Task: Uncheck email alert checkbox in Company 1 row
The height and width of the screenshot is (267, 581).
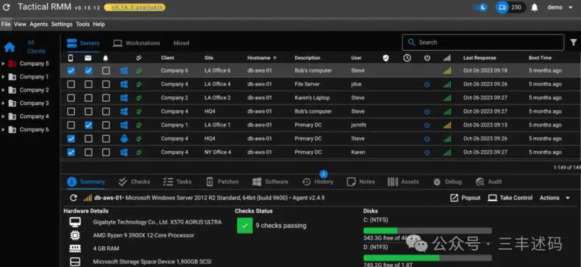Action: [x=88, y=125]
